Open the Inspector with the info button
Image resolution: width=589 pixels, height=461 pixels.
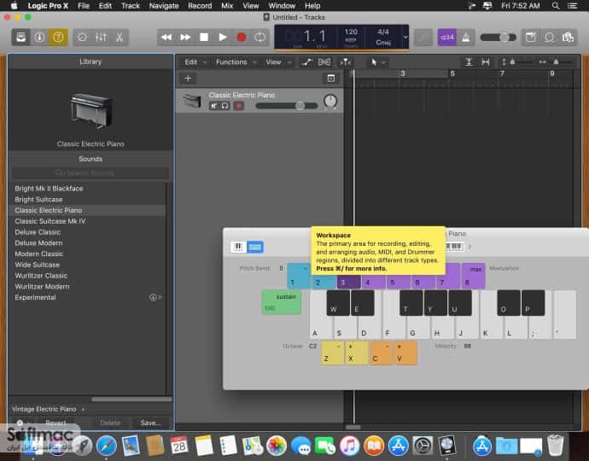[x=39, y=38]
